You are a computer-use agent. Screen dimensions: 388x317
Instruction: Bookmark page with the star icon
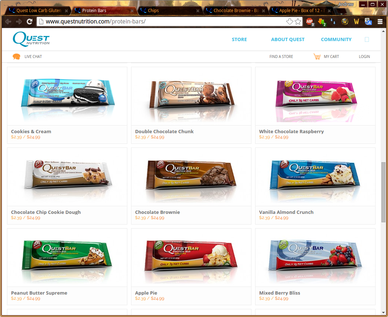298,22
